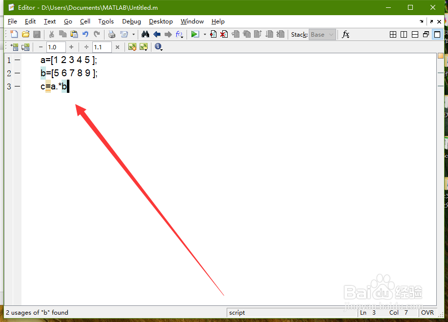Decrement the value with the minus button

coord(41,47)
